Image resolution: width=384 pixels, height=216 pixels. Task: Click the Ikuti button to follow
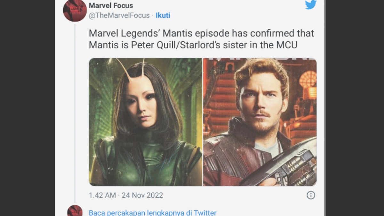point(163,15)
